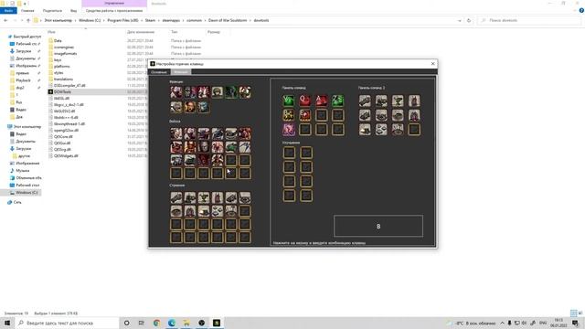Select the purple icon in the command panel
Image resolution: width=585 pixels, height=329 pixels.
coord(289,130)
